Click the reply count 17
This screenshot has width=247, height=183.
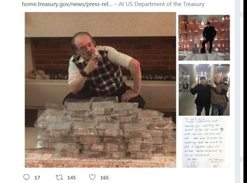(37, 177)
